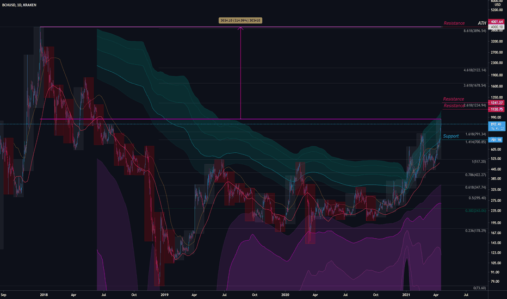Select Fibonacci level 0.786(422.27)
The image size is (507, 299).
[475, 175]
